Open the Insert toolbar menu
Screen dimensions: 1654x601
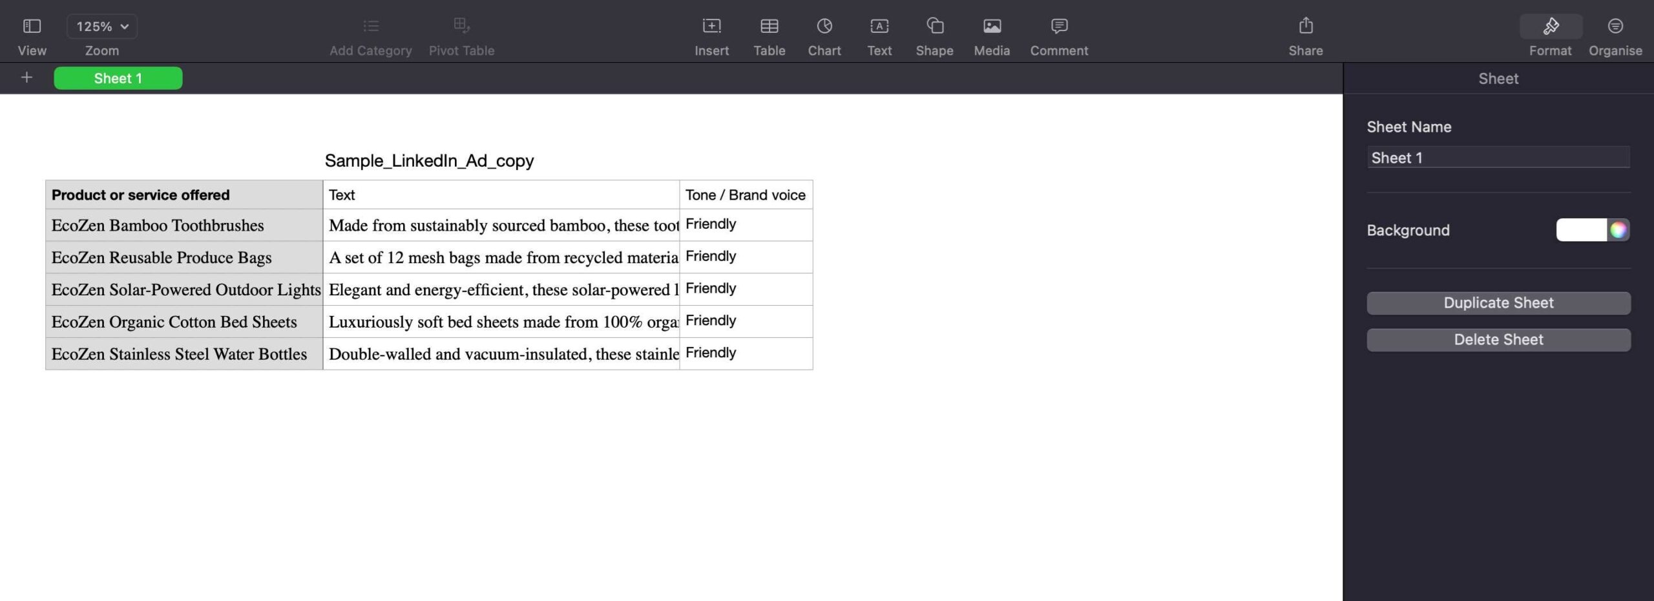(x=711, y=26)
